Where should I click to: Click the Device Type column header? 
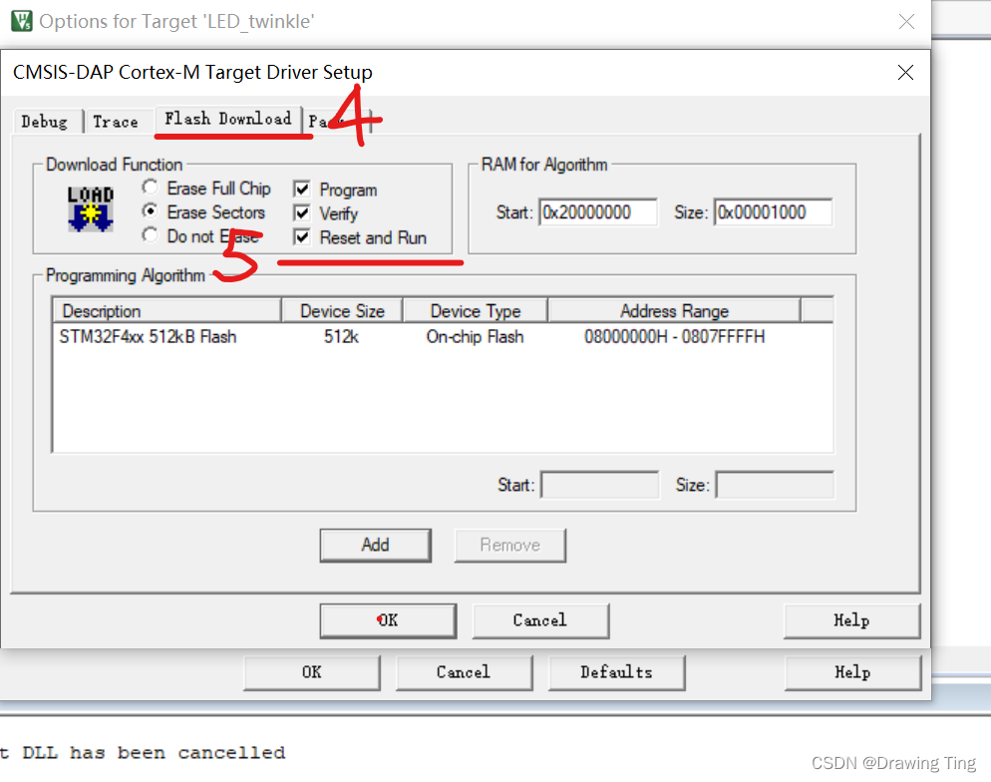point(476,311)
